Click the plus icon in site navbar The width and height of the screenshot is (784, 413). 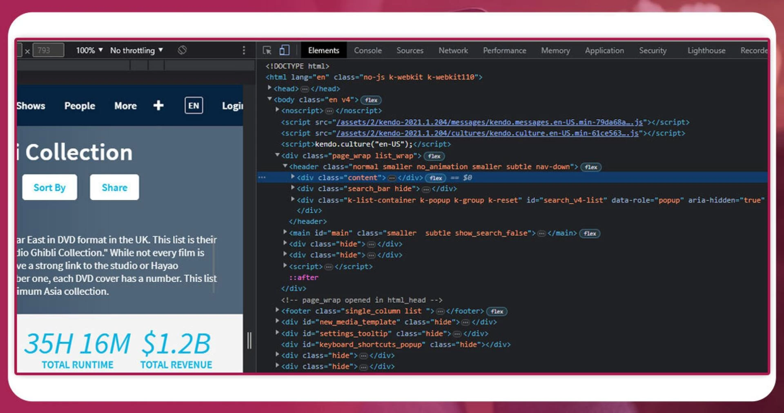158,106
